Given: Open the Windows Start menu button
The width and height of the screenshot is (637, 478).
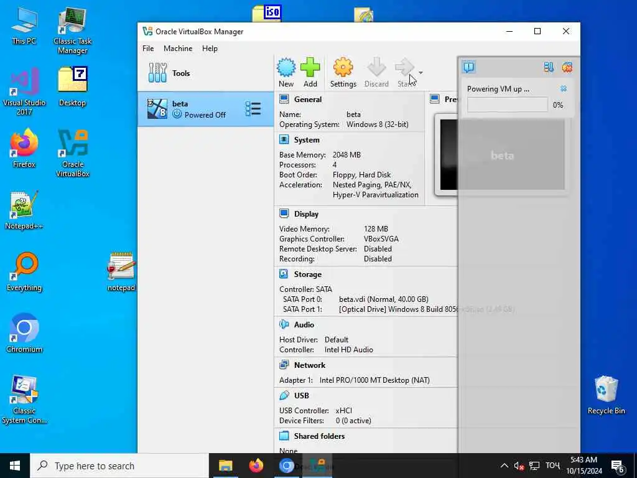Looking at the screenshot, I should pyautogui.click(x=15, y=466).
